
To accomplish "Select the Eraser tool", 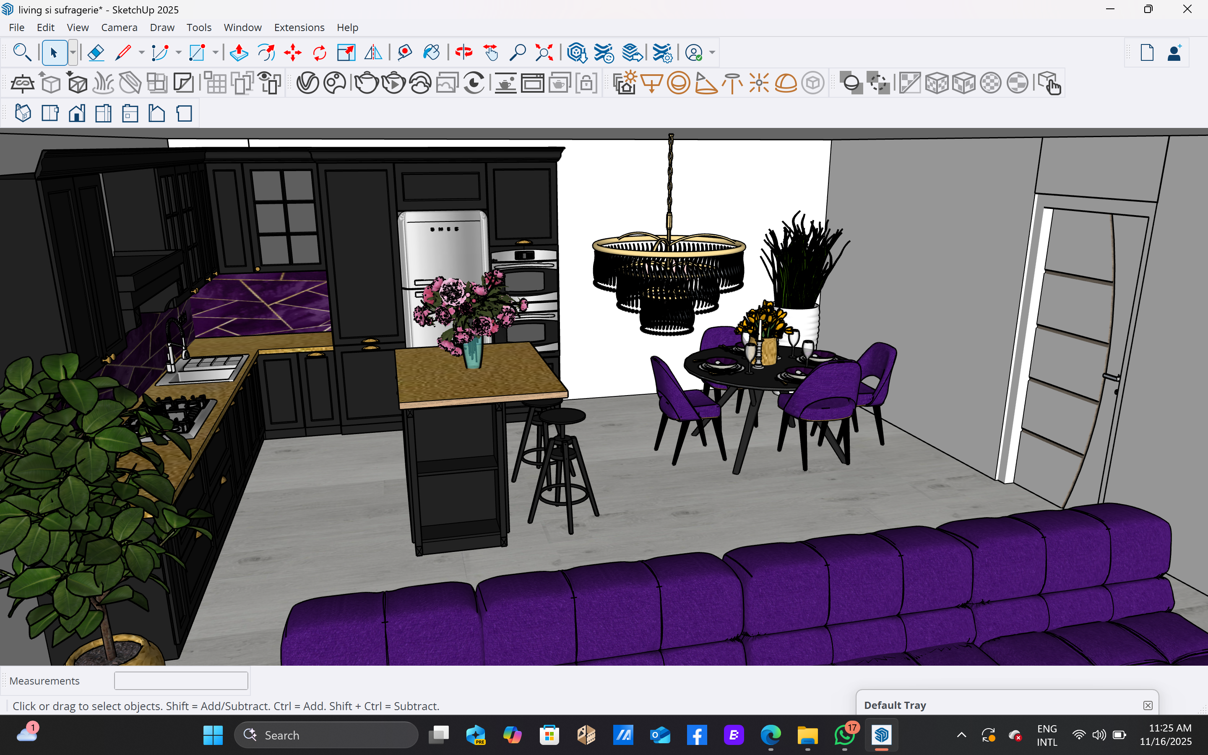I will (x=95, y=52).
